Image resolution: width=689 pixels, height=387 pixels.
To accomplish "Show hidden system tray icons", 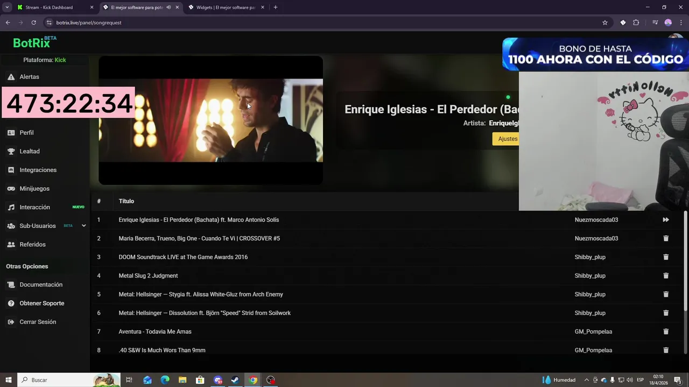I will pyautogui.click(x=587, y=380).
